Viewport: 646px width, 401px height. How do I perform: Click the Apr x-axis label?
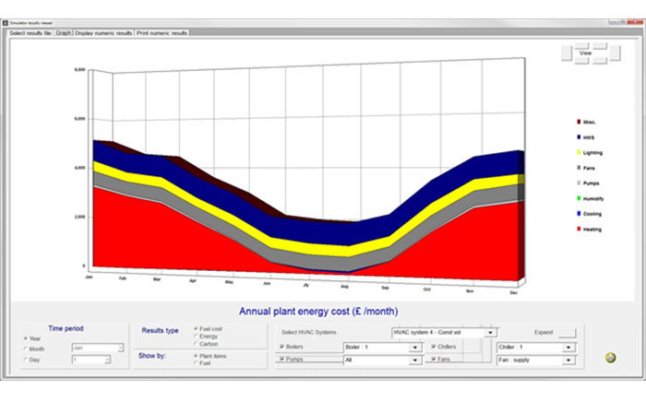pos(193,281)
